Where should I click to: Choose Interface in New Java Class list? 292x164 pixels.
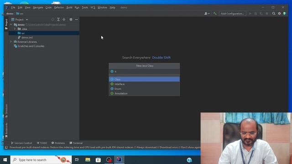144,84
